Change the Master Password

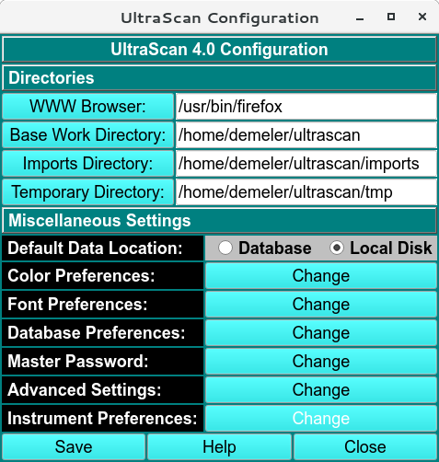click(x=321, y=362)
